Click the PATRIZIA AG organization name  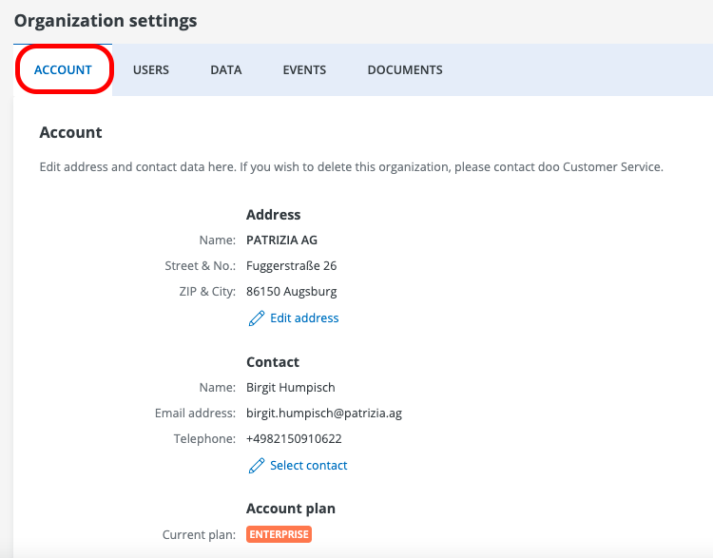[x=282, y=241]
